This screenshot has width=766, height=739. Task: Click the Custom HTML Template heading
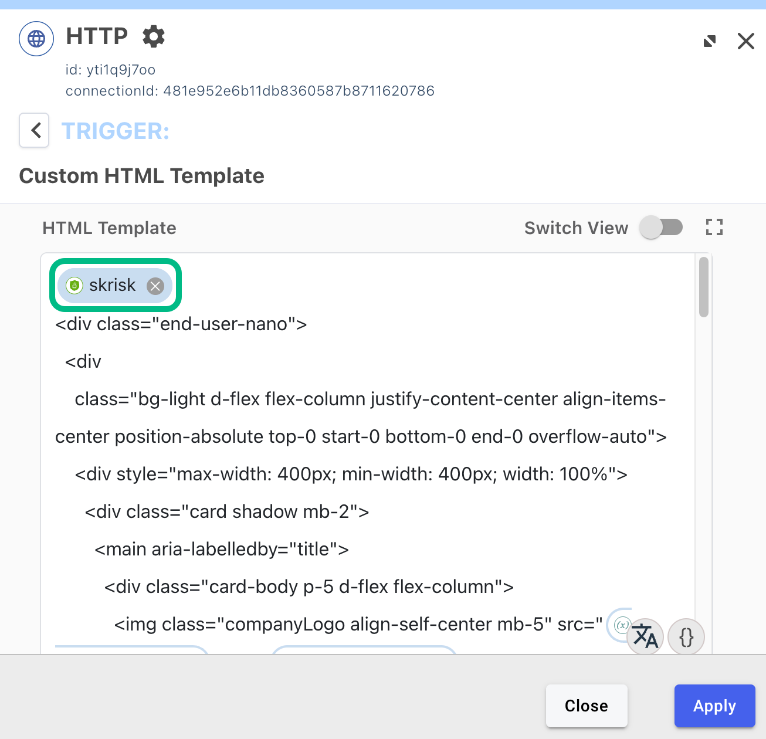141,175
